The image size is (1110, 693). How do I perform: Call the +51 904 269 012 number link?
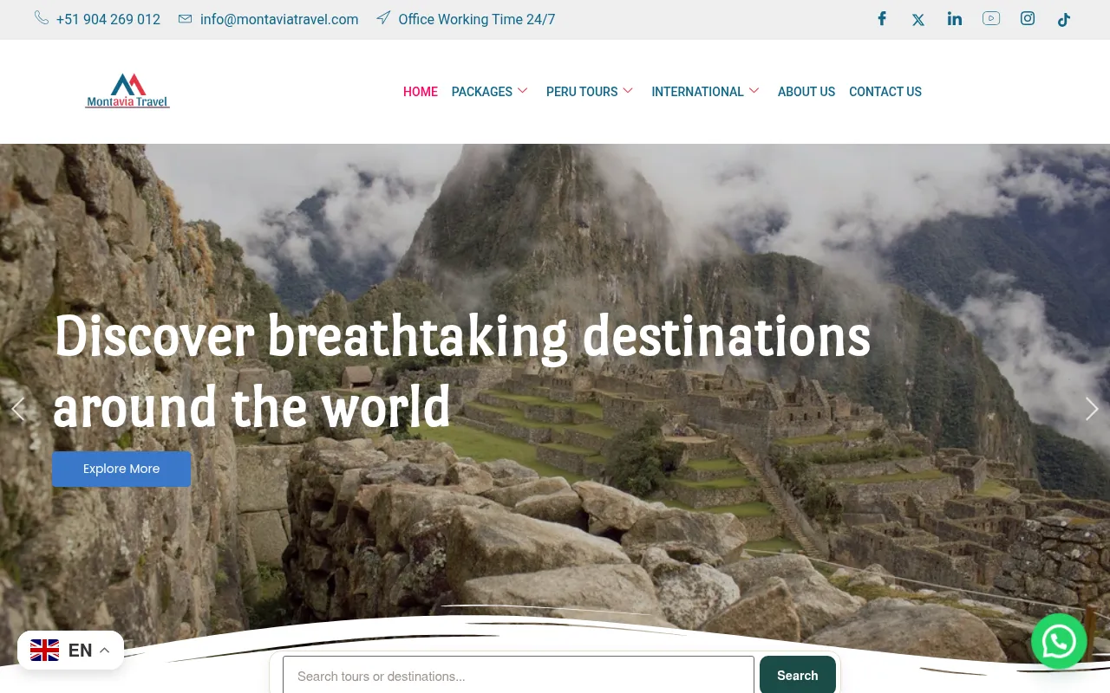(x=108, y=19)
